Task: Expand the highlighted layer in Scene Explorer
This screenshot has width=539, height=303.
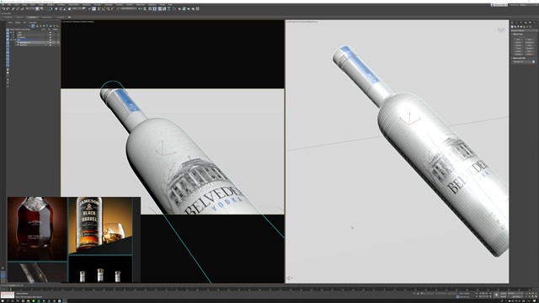Action: tap(11, 40)
